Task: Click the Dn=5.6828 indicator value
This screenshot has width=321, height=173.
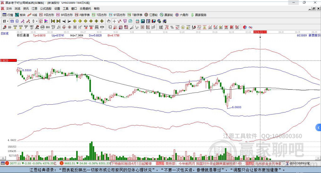Action: pos(95,35)
